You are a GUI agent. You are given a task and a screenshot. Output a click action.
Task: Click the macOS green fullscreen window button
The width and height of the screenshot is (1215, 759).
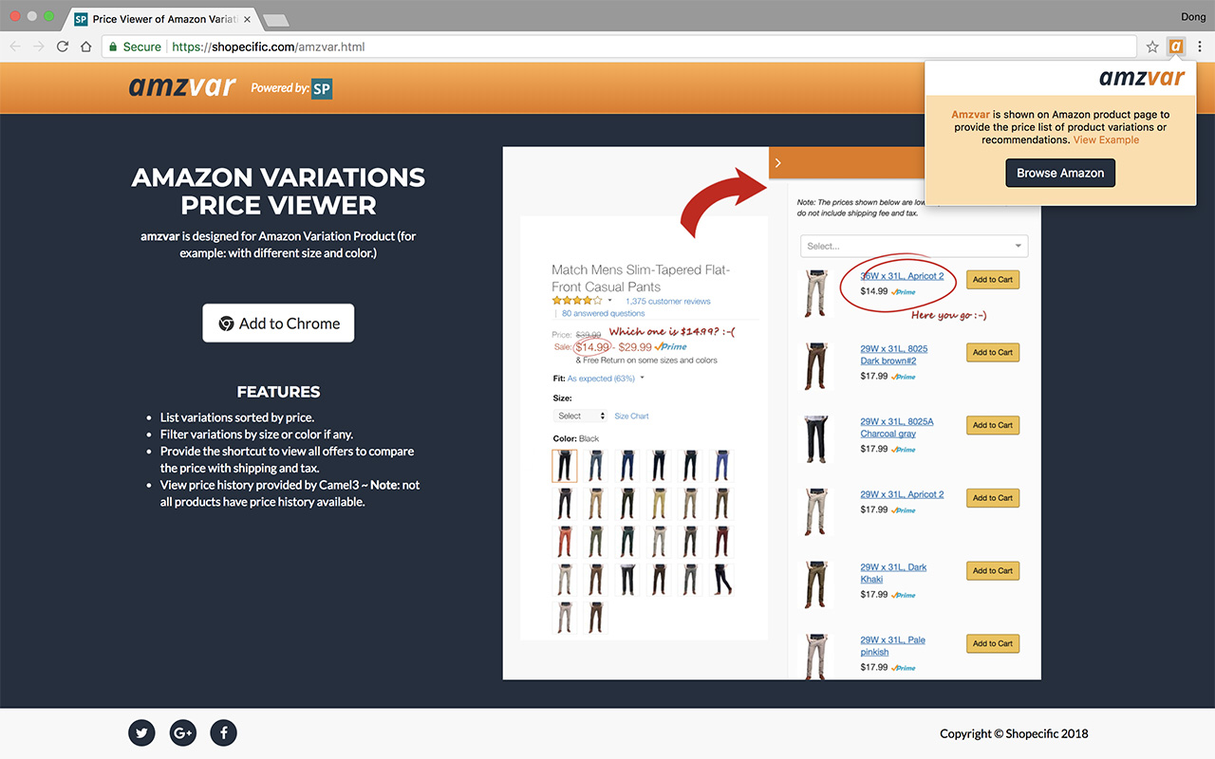pyautogui.click(x=49, y=17)
